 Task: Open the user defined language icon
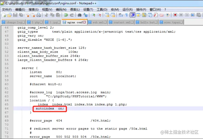tap(138, 15)
